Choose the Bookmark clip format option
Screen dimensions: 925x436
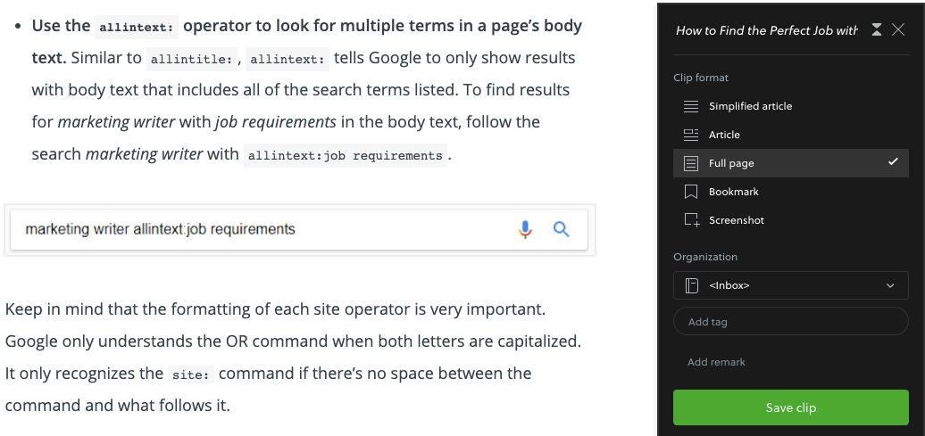coord(790,192)
